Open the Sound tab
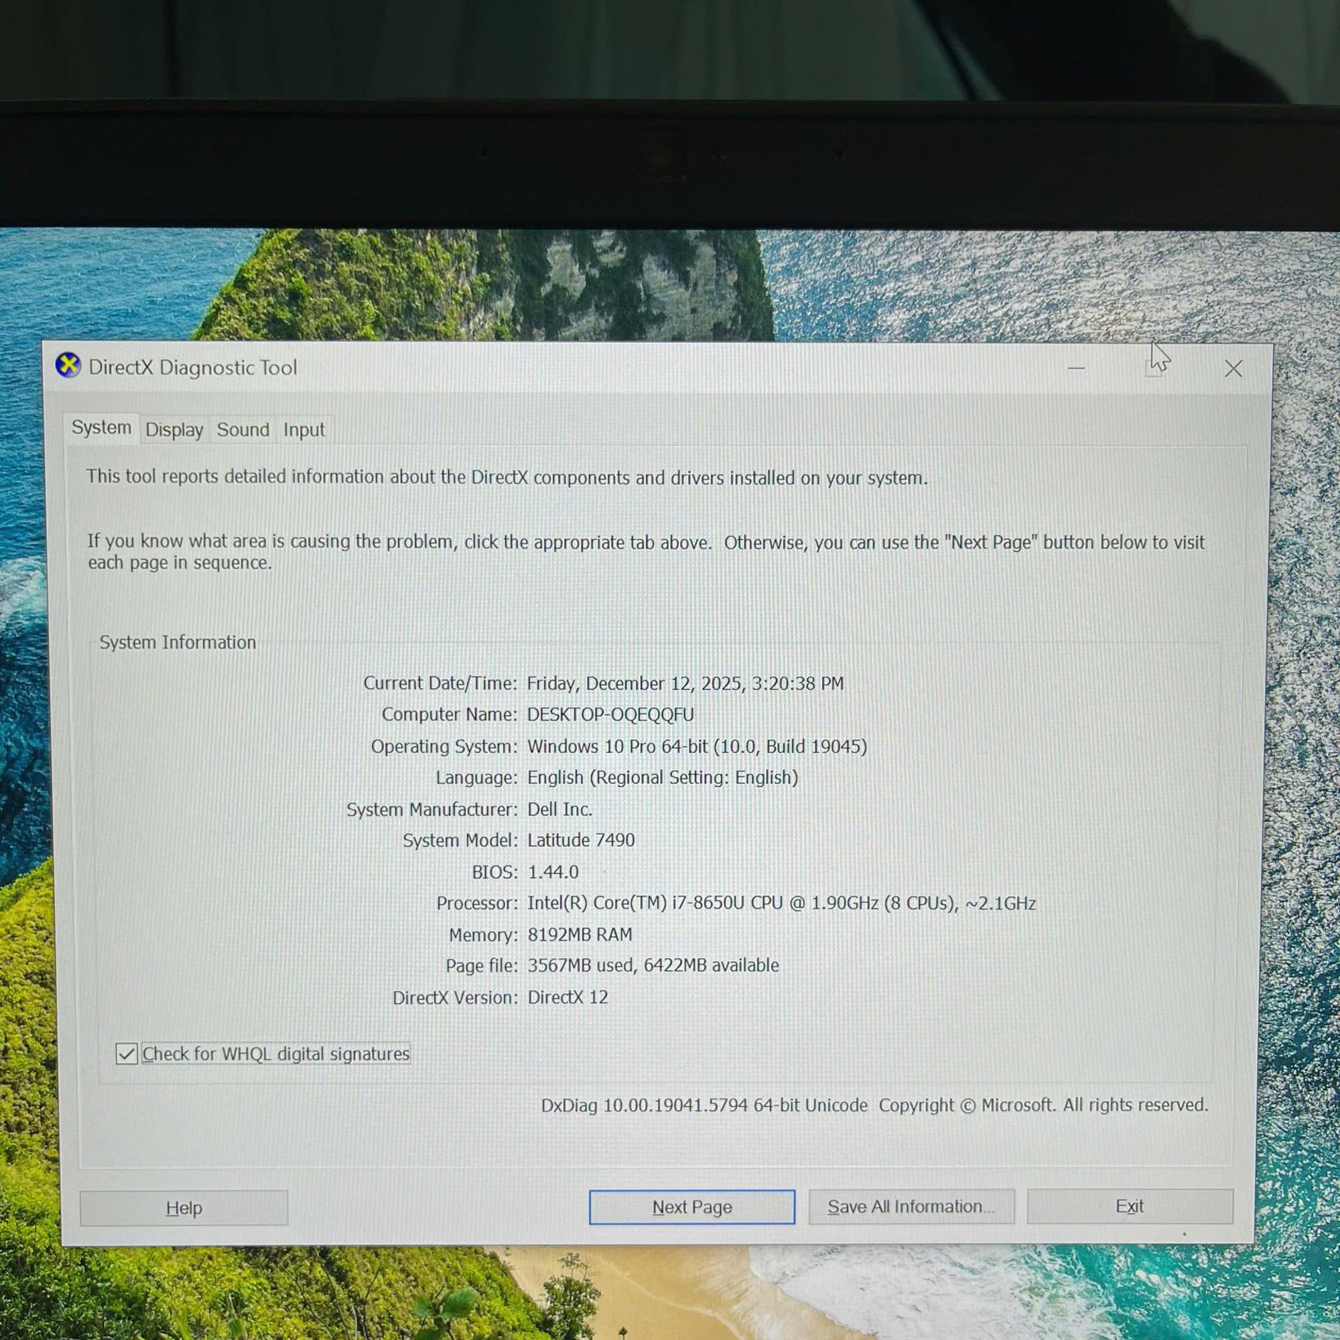 (x=243, y=430)
